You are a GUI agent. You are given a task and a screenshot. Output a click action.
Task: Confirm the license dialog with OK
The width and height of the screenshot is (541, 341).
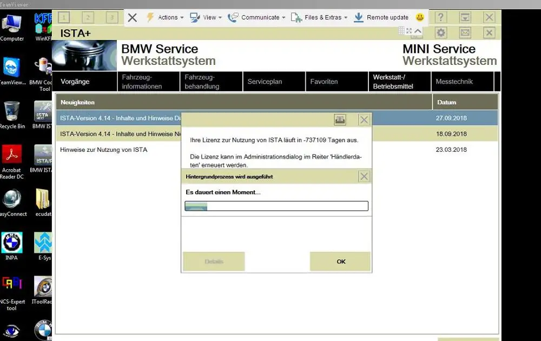(340, 262)
